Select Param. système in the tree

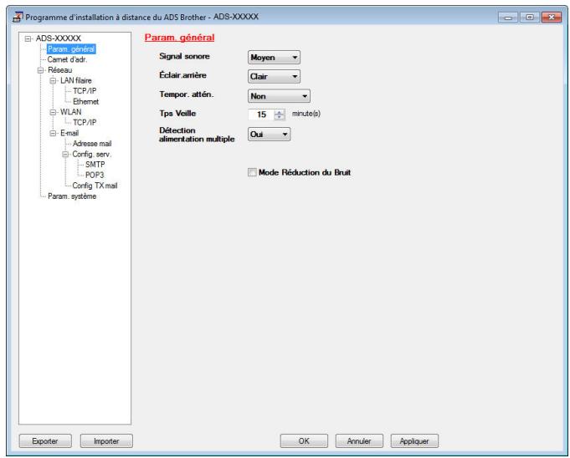72,196
